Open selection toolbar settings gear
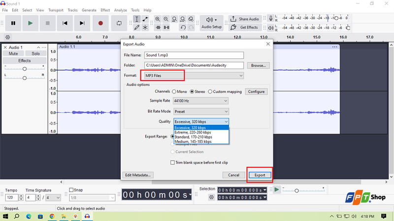This screenshot has width=394, height=221. click(211, 197)
